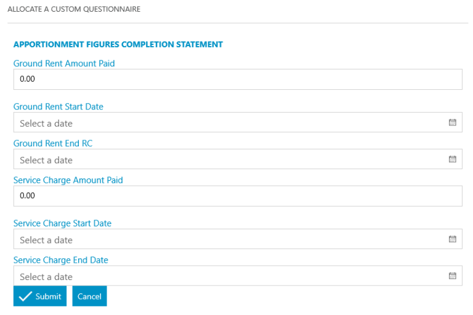Click the Allocate a Custom Questionnaire title
This screenshot has height=315, width=473.
(73, 9)
